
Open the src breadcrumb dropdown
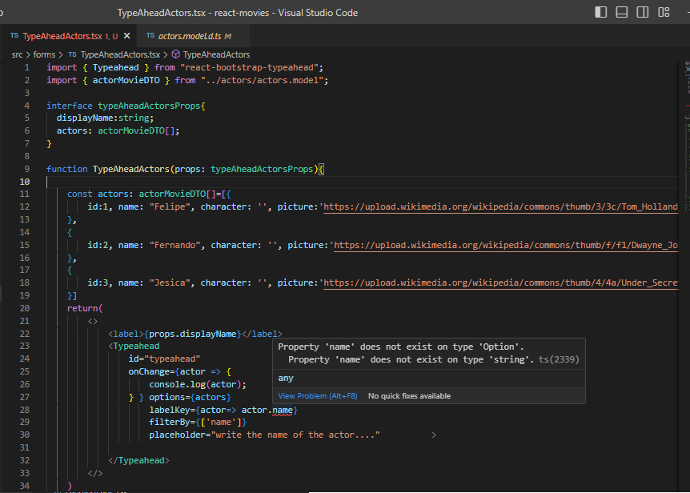click(16, 54)
